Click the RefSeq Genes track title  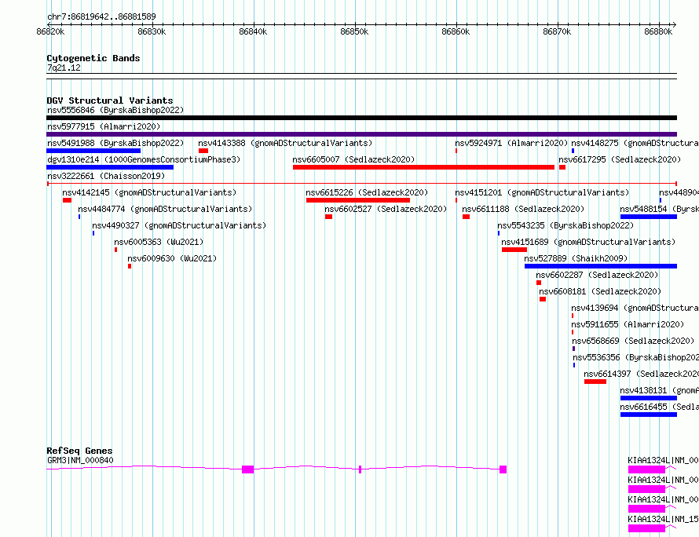click(79, 451)
